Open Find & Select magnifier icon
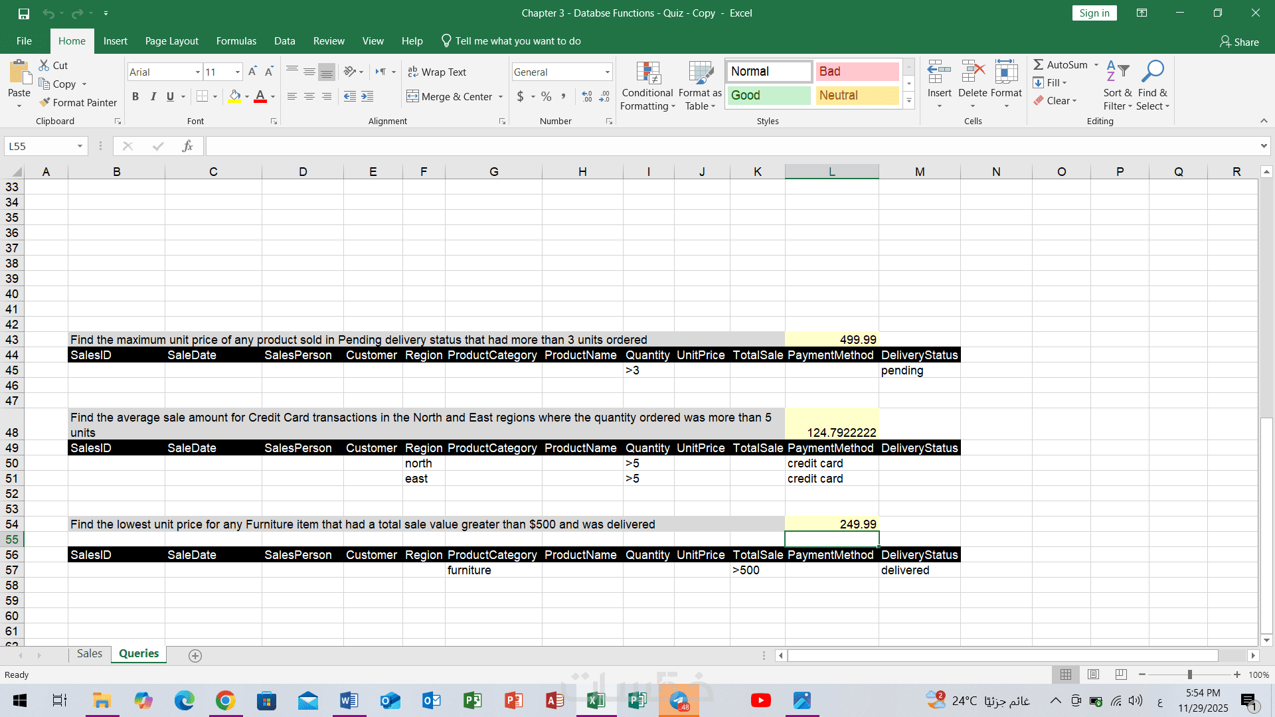This screenshot has width=1275, height=717. click(1152, 72)
